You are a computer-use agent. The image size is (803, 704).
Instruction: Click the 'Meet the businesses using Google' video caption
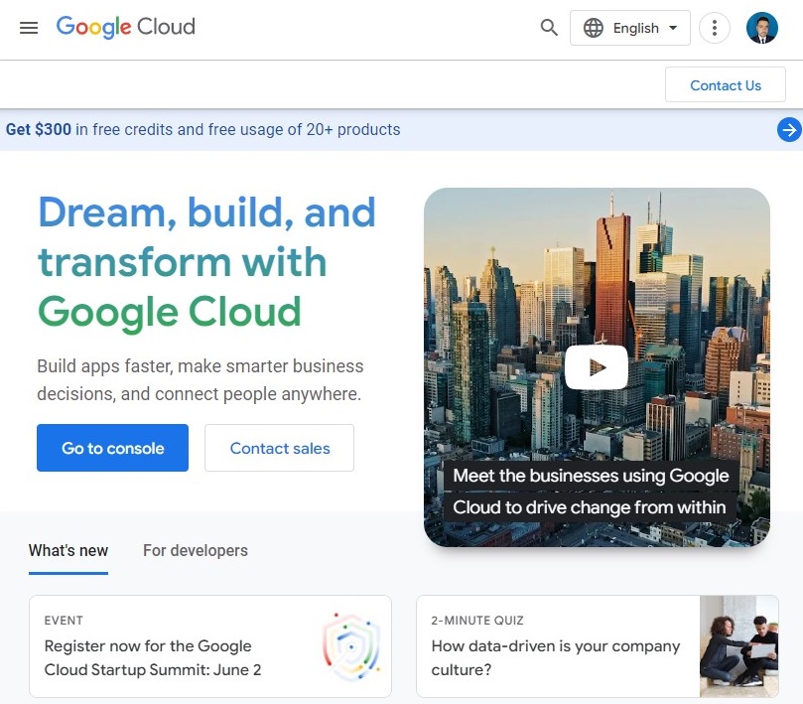(591, 492)
